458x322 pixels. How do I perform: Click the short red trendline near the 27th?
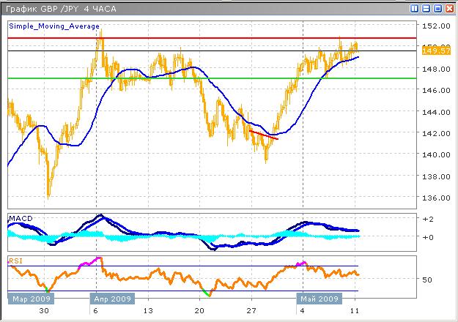tap(264, 135)
